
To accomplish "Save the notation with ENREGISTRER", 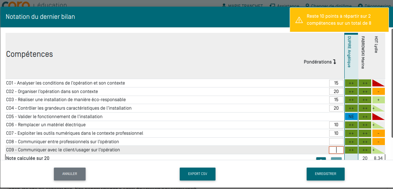I will pos(325,174).
